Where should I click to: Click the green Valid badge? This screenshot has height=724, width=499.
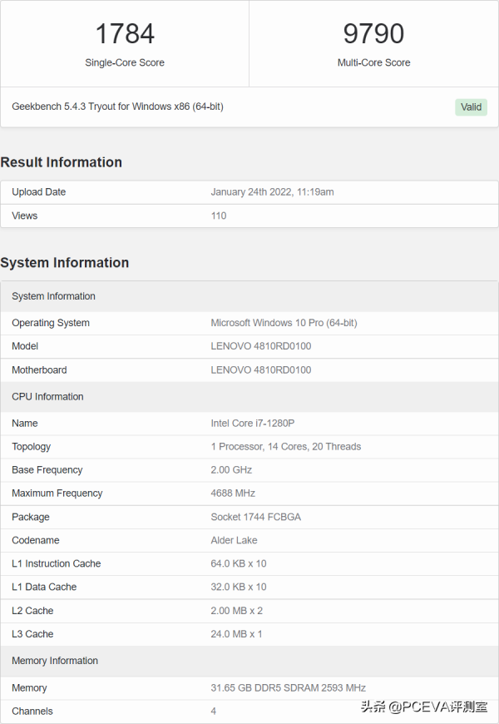(x=471, y=107)
